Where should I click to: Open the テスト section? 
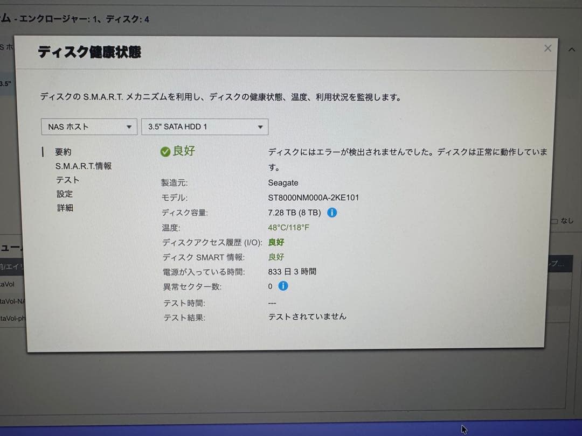tap(67, 180)
